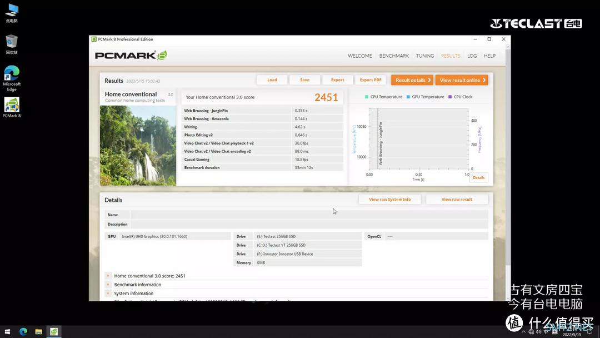Select the RESULTS tab
The image size is (600, 338).
tap(451, 56)
